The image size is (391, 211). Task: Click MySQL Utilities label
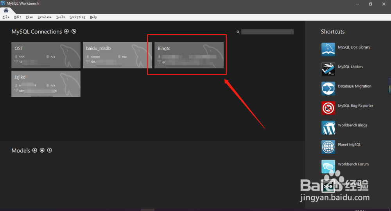pyautogui.click(x=350, y=67)
